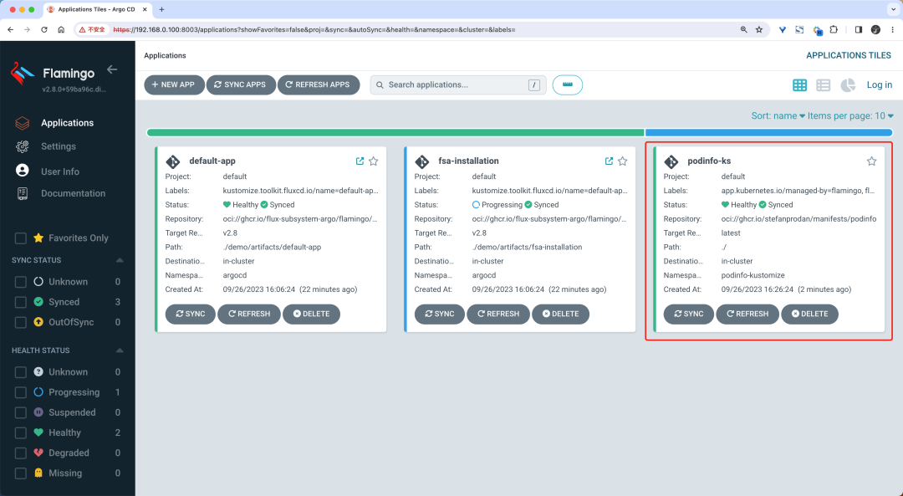Check the Missing health filter

pos(21,473)
